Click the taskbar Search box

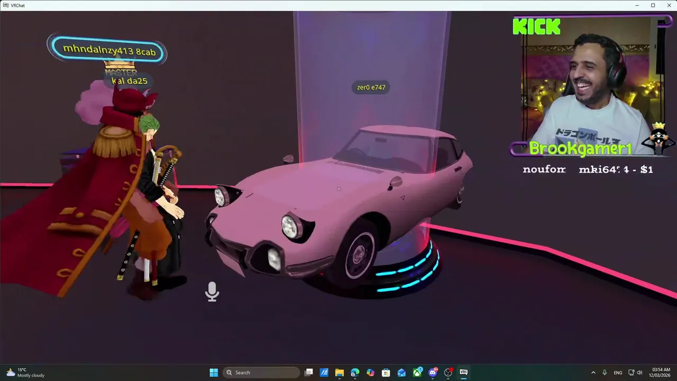[x=261, y=373]
